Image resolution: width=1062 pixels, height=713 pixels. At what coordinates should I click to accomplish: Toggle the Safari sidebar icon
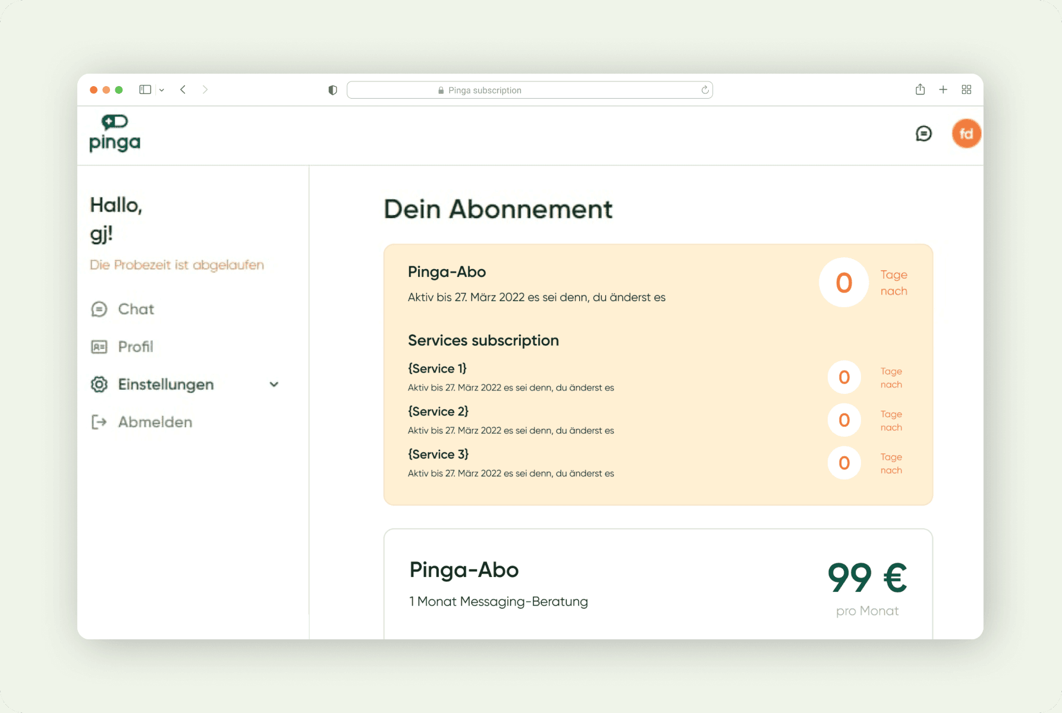coord(145,90)
